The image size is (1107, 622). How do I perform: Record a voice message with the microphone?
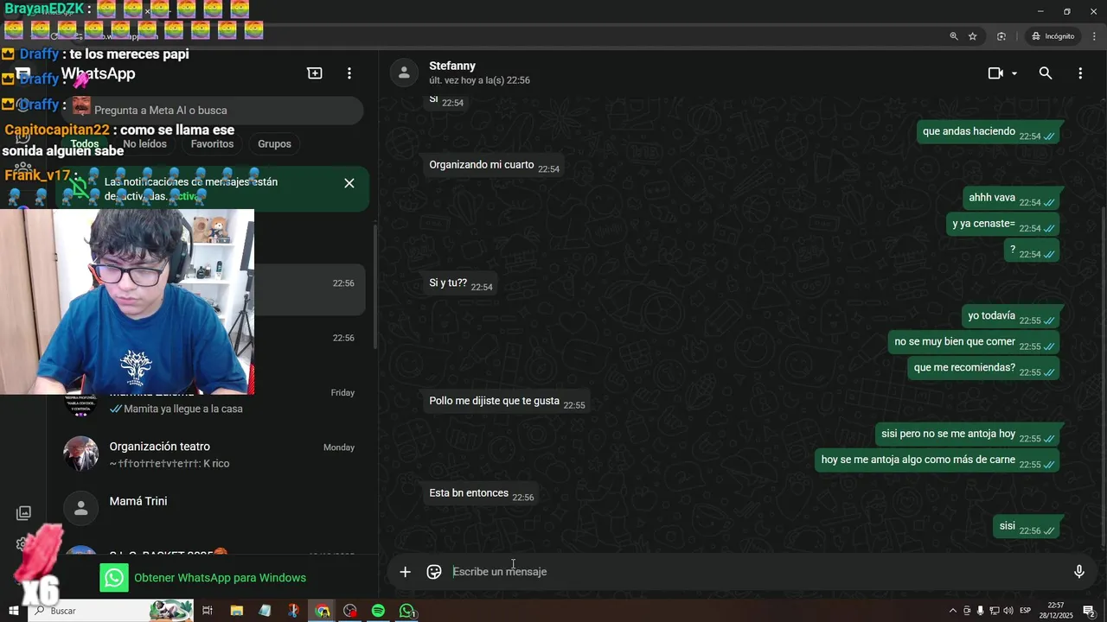(x=1079, y=571)
